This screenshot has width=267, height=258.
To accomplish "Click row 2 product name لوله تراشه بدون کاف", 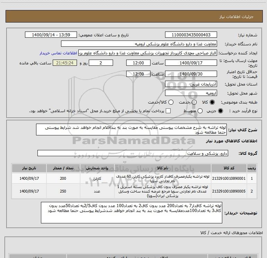I will pos(163,191).
